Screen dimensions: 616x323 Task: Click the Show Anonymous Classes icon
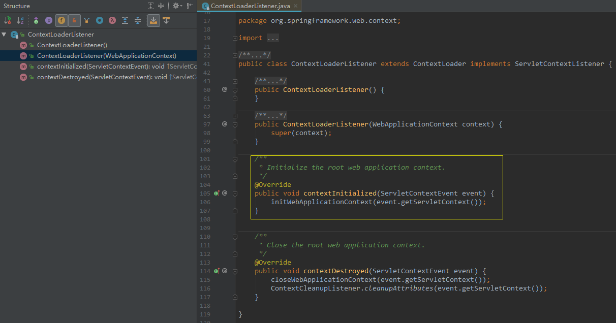click(100, 20)
